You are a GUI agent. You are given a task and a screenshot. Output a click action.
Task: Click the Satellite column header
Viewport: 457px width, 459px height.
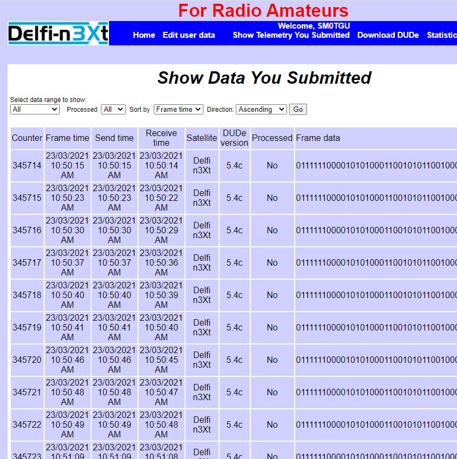tap(202, 138)
